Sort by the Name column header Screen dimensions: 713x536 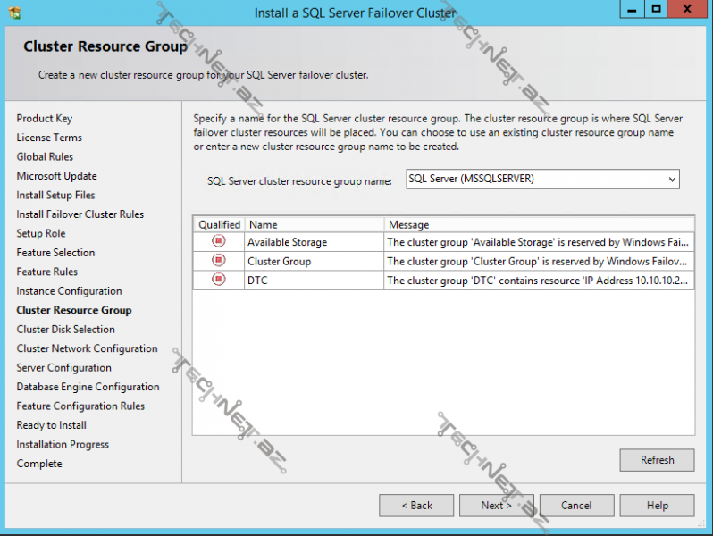tap(314, 225)
